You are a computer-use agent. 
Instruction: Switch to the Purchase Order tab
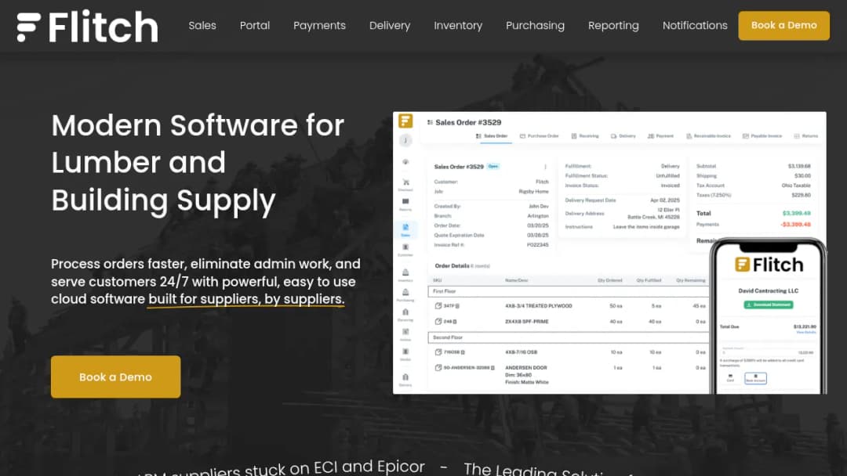click(539, 136)
